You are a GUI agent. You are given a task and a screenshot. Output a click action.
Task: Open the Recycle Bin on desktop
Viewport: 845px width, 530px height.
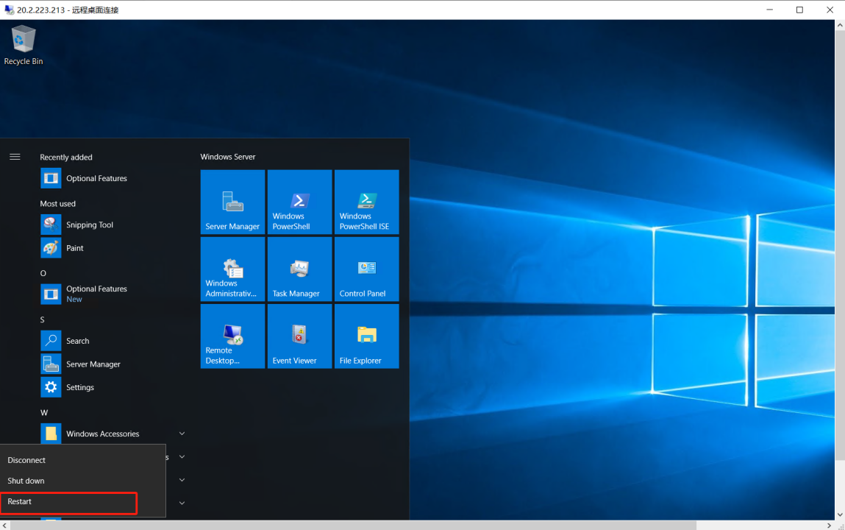[x=24, y=46]
